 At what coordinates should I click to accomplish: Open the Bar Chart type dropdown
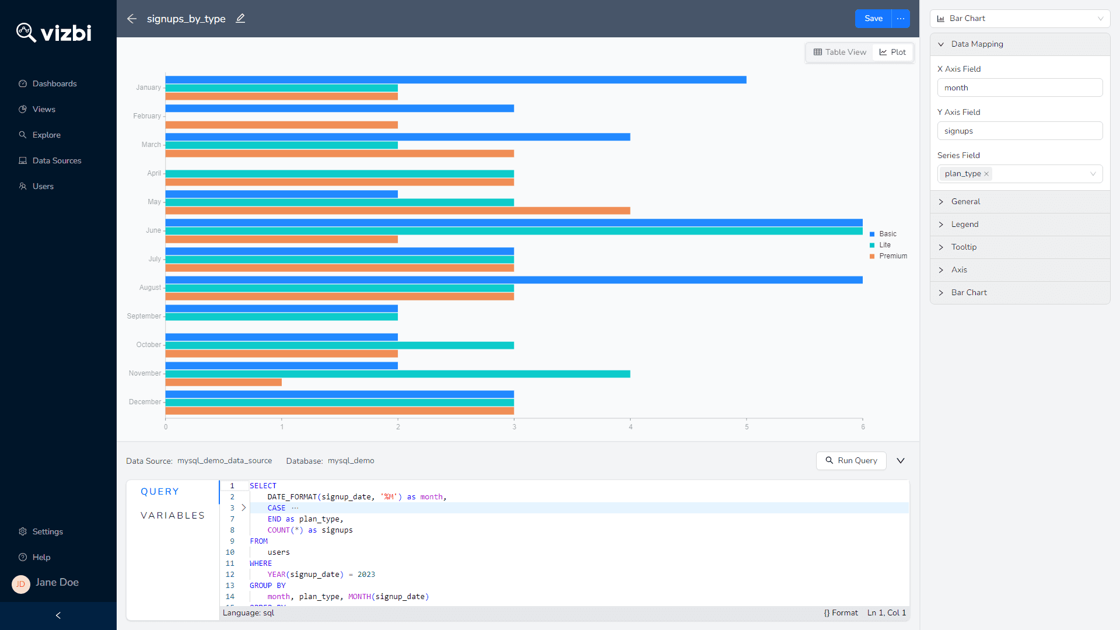tap(1020, 19)
